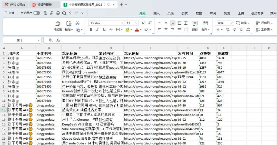The image size is (277, 145).
Task: Click the thousands separator icon
Action: (x=234, y=30)
